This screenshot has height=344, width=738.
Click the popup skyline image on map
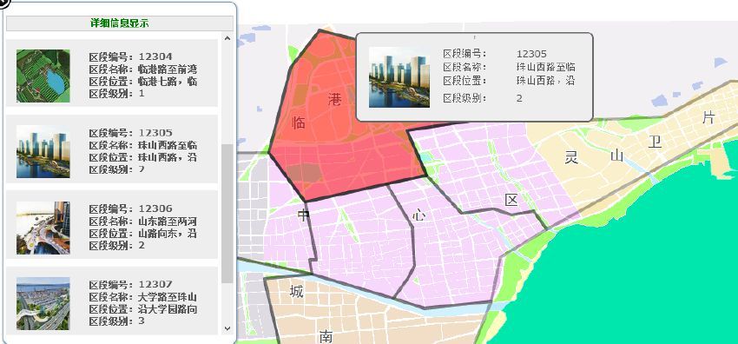point(399,77)
